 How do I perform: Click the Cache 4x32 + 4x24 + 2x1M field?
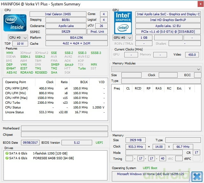click(76, 43)
